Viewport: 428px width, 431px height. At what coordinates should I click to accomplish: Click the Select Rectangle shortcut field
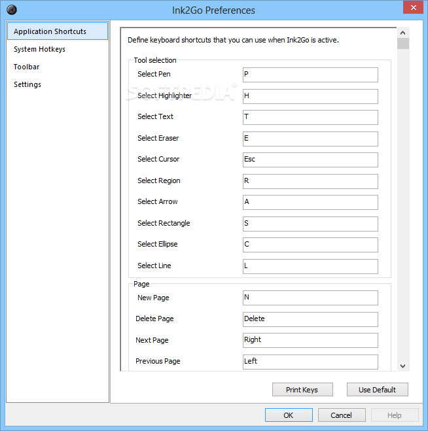[310, 224]
